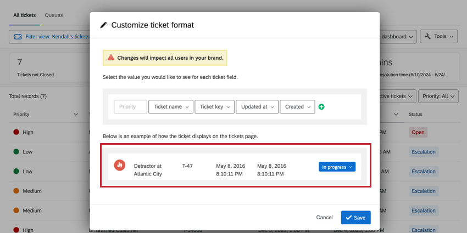Click the pencil icon beside Customize ticket format
The image size is (467, 233).
click(103, 25)
